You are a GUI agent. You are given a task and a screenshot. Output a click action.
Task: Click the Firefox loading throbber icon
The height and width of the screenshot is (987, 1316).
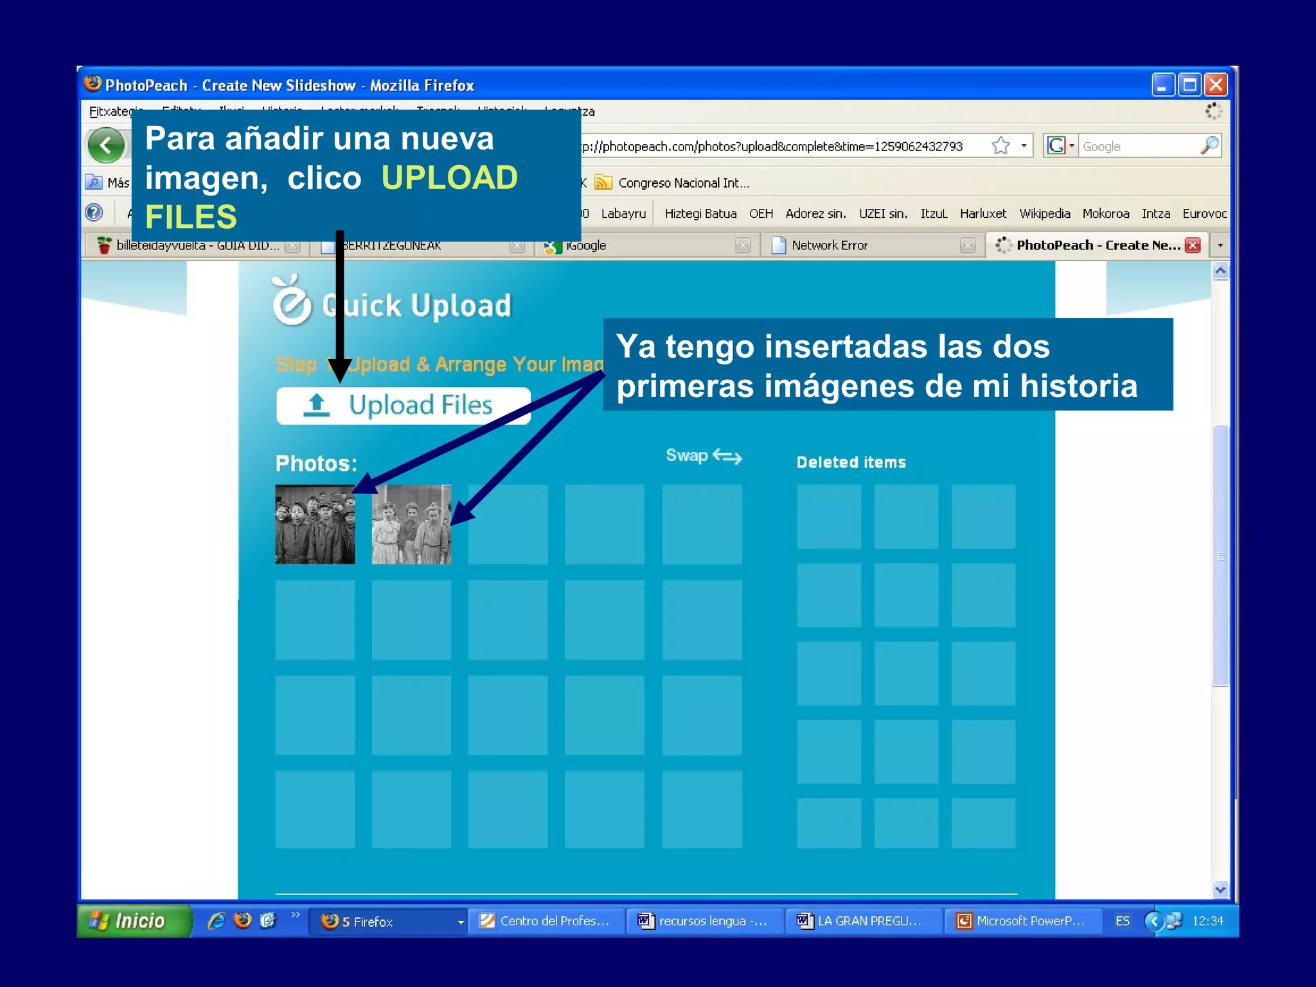click(1213, 112)
